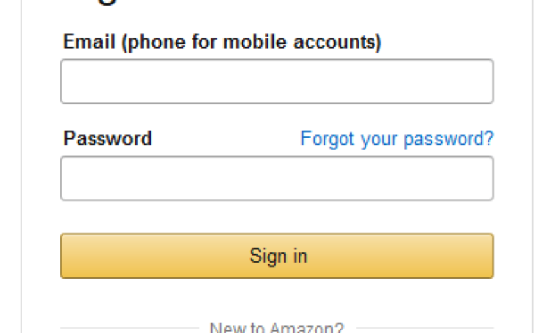Image resolution: width=551 pixels, height=333 pixels.
Task: Select the text box under the Email label
Action: point(277,81)
